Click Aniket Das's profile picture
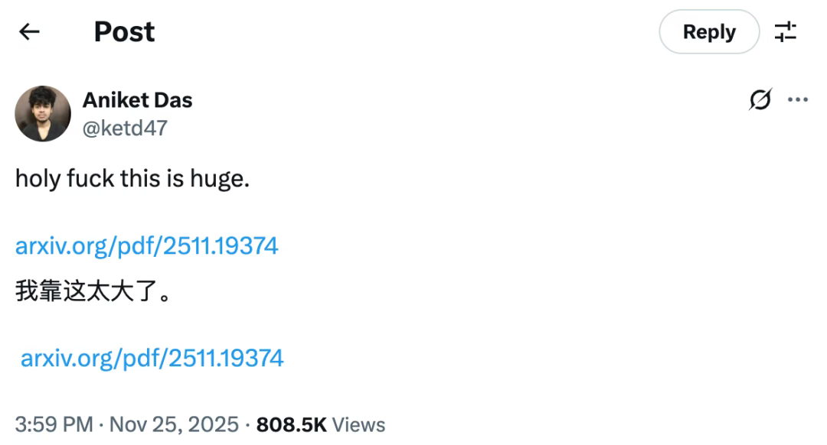The width and height of the screenshot is (827, 445). [43, 113]
